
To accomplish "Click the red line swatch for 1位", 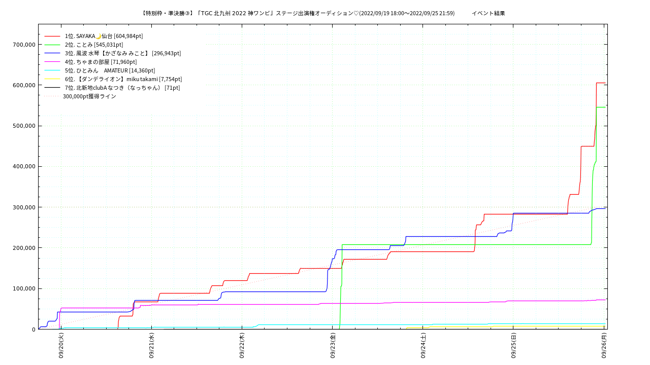I will click(52, 36).
